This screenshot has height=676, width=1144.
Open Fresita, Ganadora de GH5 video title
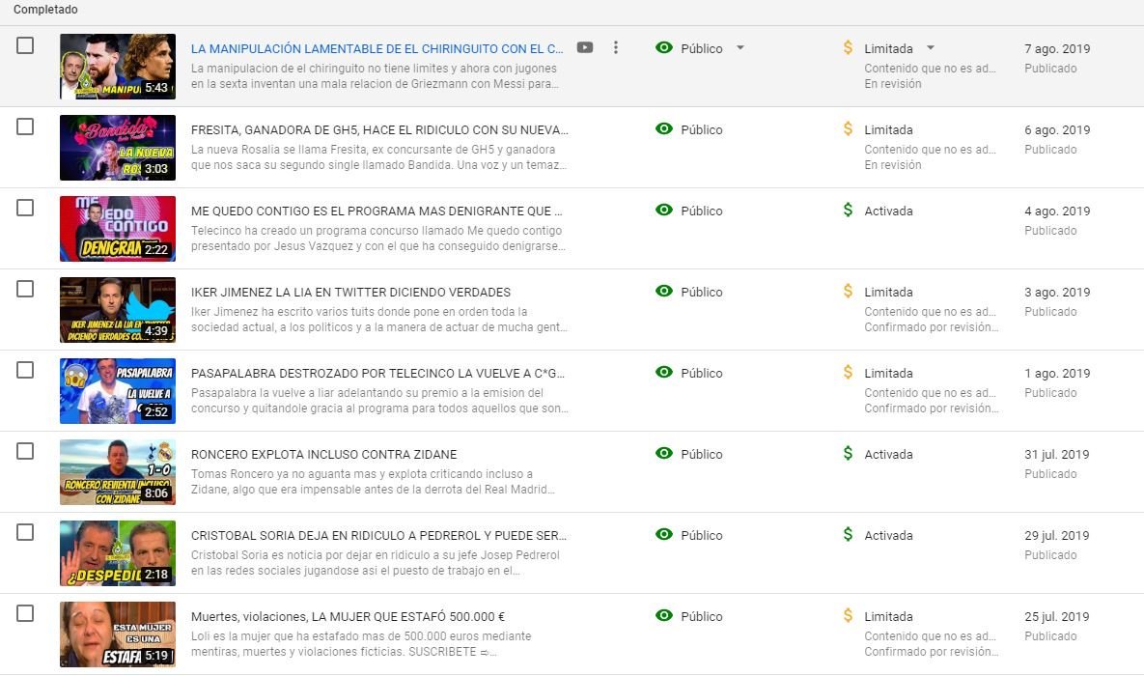(379, 129)
